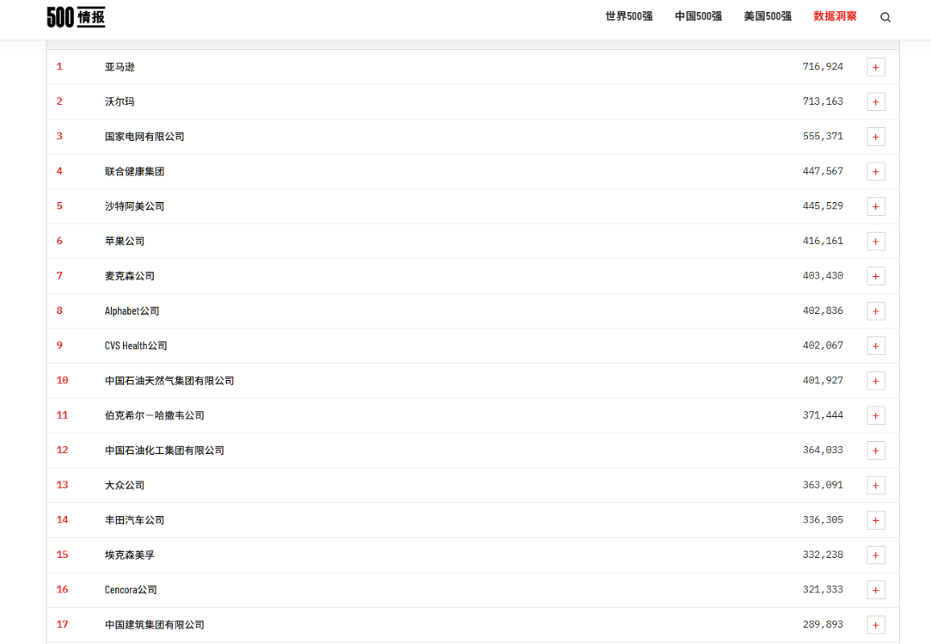Expand the CVS Health公司 row plus button
931x644 pixels.
[875, 346]
